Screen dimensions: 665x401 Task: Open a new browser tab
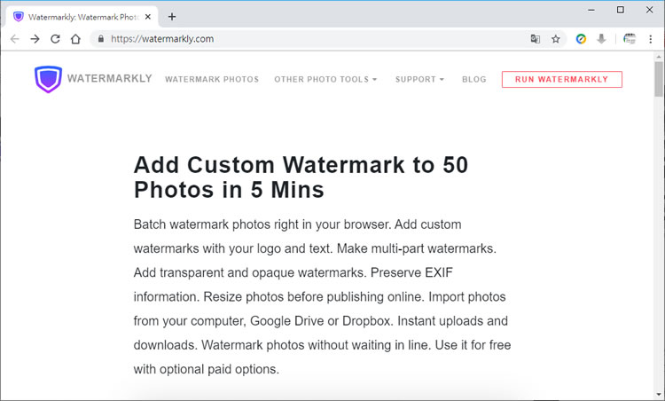point(172,17)
